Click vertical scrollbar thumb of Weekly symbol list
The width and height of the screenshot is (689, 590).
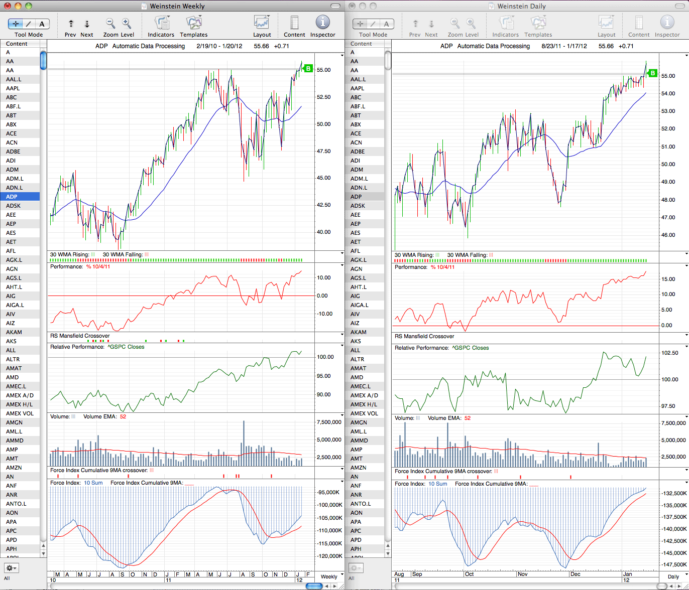(x=43, y=60)
